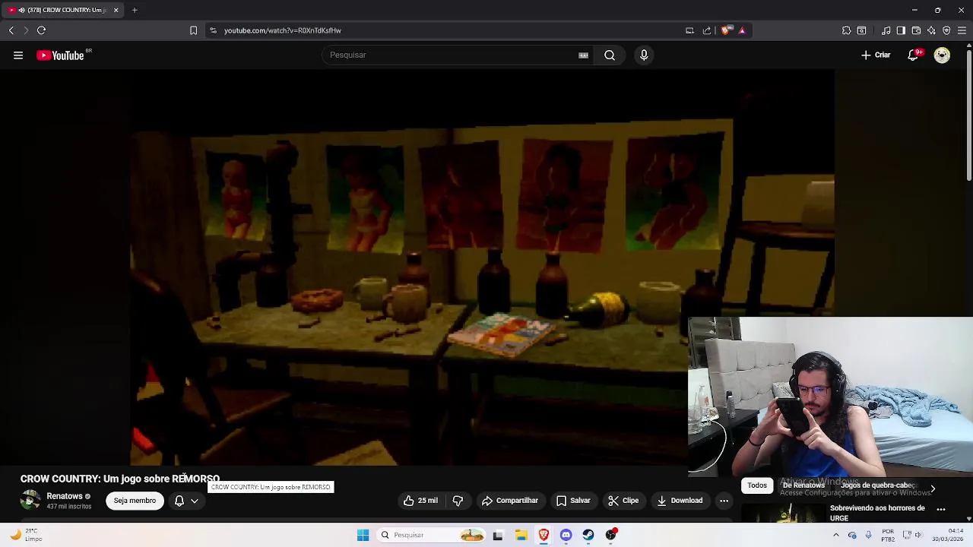Open the Windows Start menu
973x547 pixels.
tap(363, 535)
